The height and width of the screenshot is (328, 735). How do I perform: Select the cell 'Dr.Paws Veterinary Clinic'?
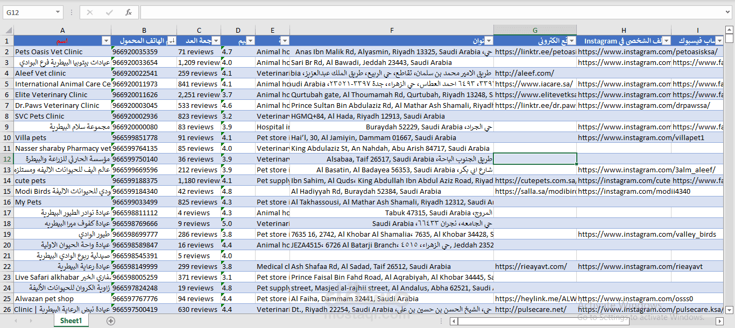[x=62, y=105]
